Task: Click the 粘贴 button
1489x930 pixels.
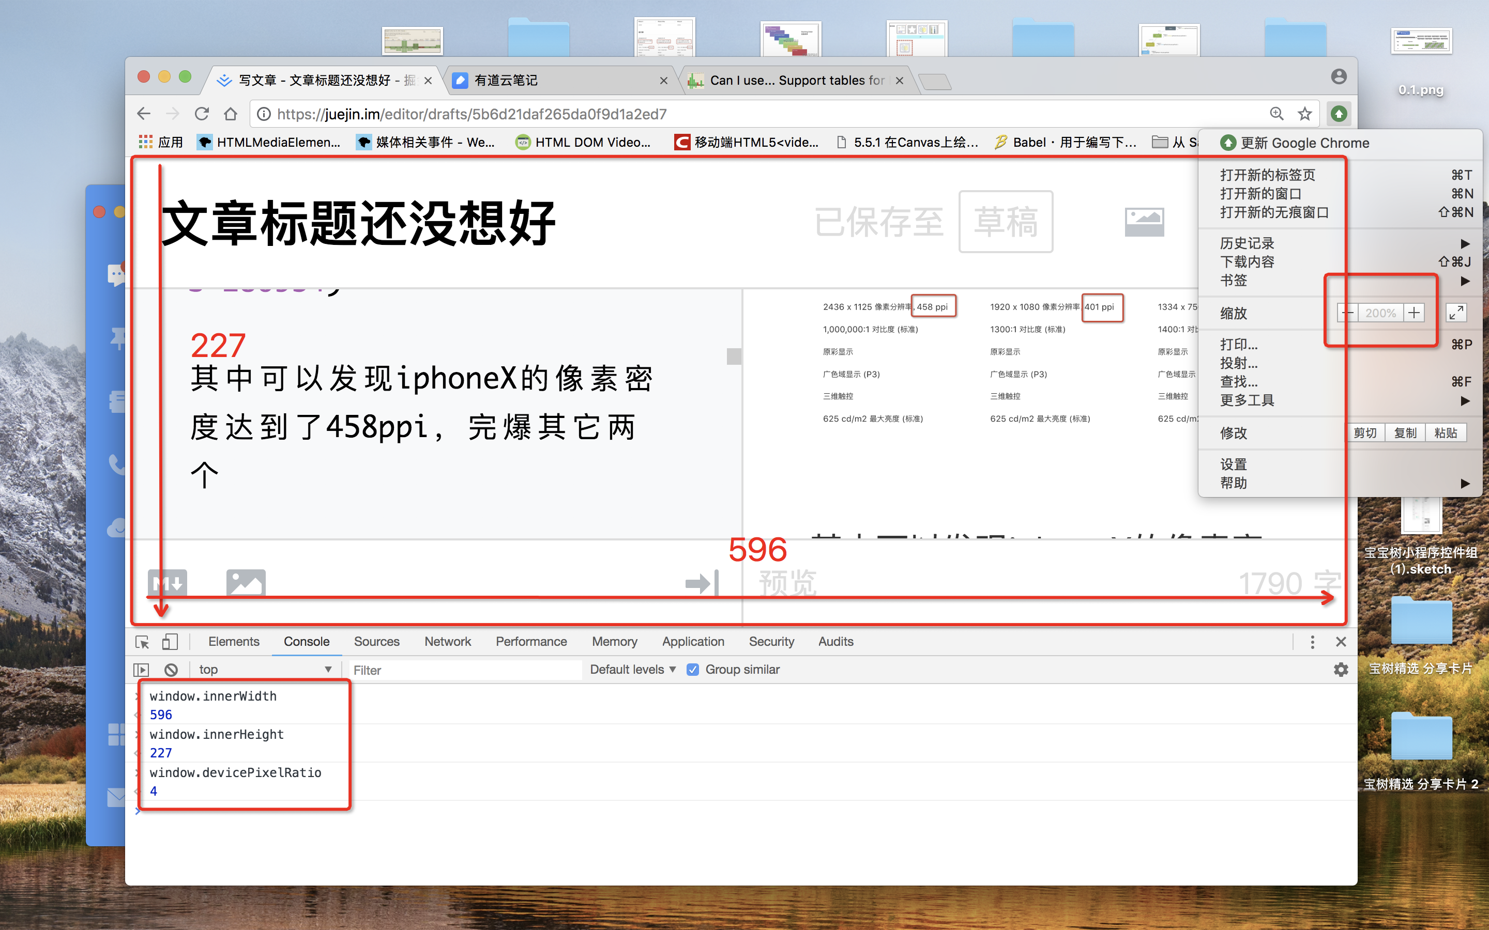Action: pyautogui.click(x=1446, y=433)
